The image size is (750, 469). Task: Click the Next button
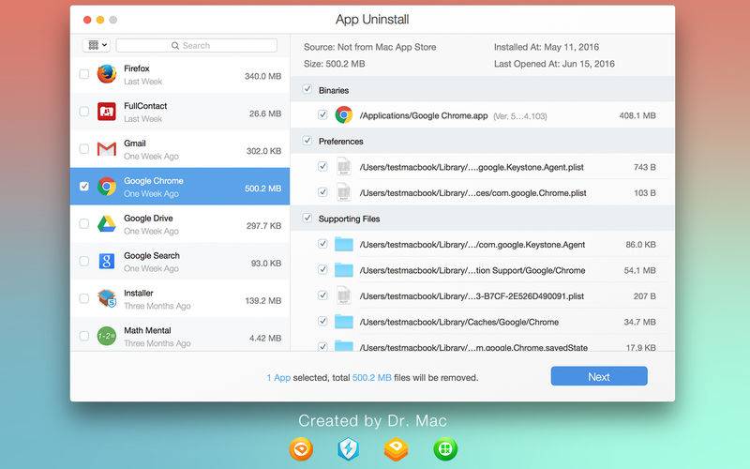click(599, 376)
